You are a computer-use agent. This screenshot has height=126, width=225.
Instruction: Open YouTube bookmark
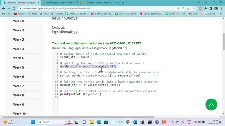(x=20, y=14)
